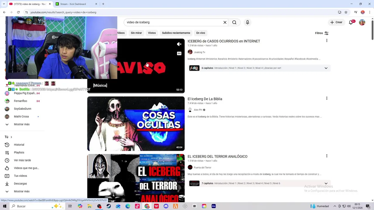Open the SoyGaboDunn subscription
Screen dimensions: 374x210
tap(22, 109)
